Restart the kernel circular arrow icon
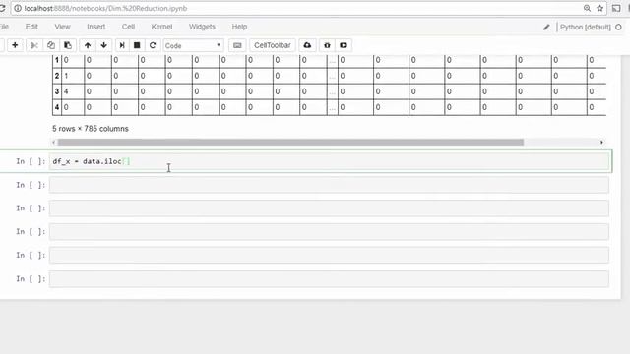The image size is (630, 354). [153, 45]
